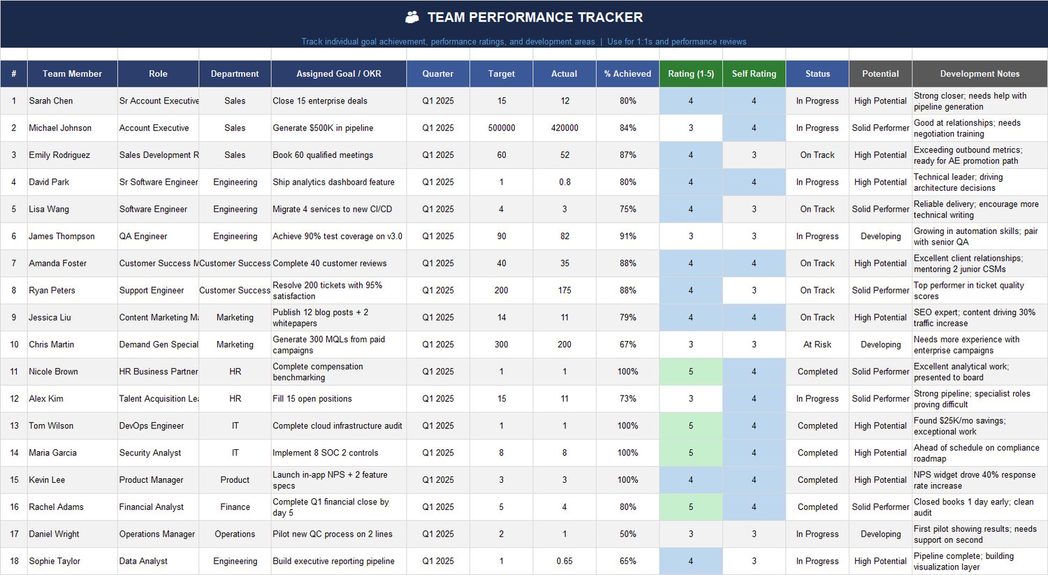The image size is (1048, 575).
Task: Select Chris Martin's "At Risk" status cell
Action: (817, 344)
